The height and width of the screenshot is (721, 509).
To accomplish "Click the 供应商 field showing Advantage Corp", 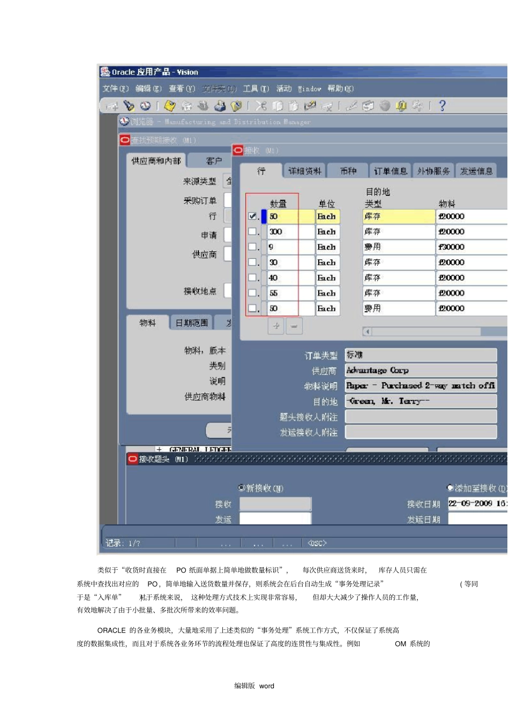I will coord(421,370).
